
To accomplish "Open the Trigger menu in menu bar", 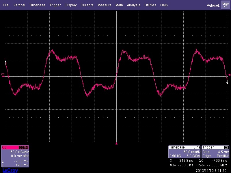I will [x=55, y=5].
